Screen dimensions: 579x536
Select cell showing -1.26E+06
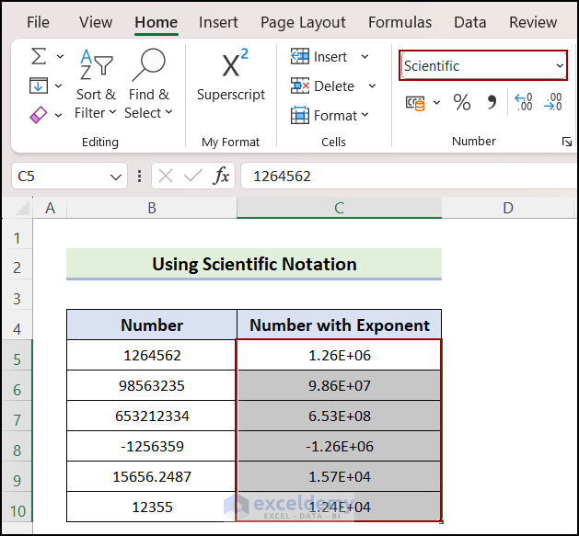[x=339, y=446]
